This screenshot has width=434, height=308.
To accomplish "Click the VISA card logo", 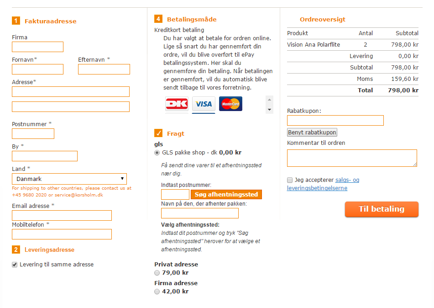I will click(x=204, y=104).
